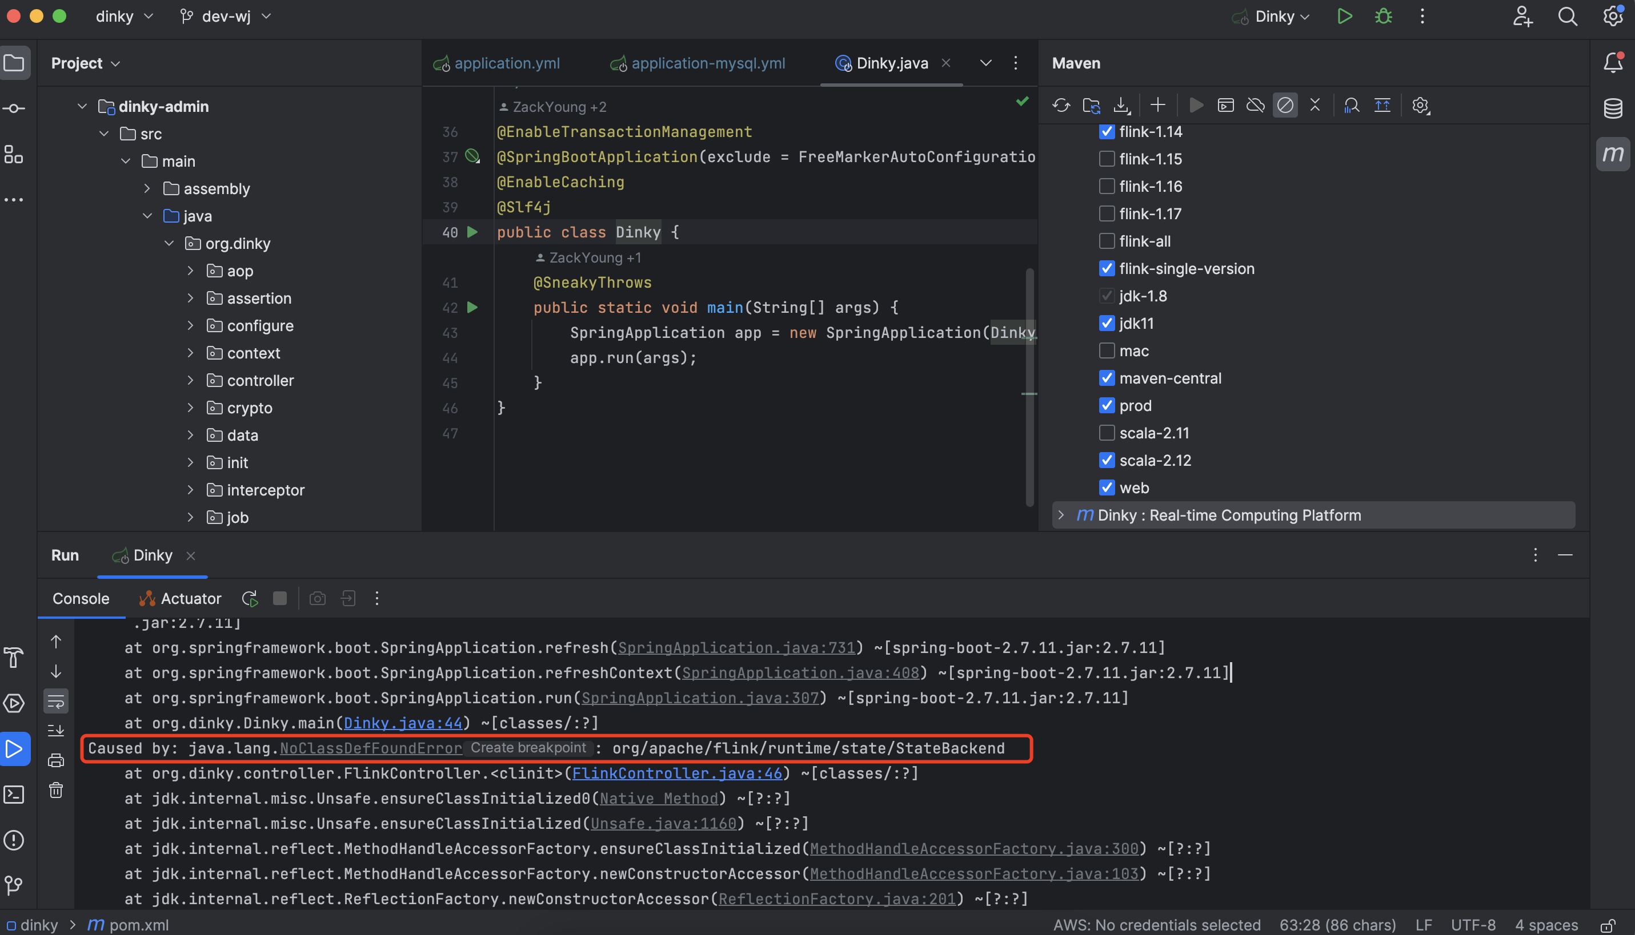Click the Debug Dinky bug icon

coord(1383,16)
